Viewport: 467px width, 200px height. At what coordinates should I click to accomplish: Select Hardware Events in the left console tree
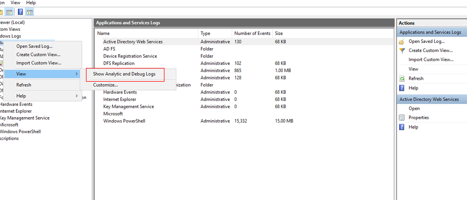[x=16, y=104]
